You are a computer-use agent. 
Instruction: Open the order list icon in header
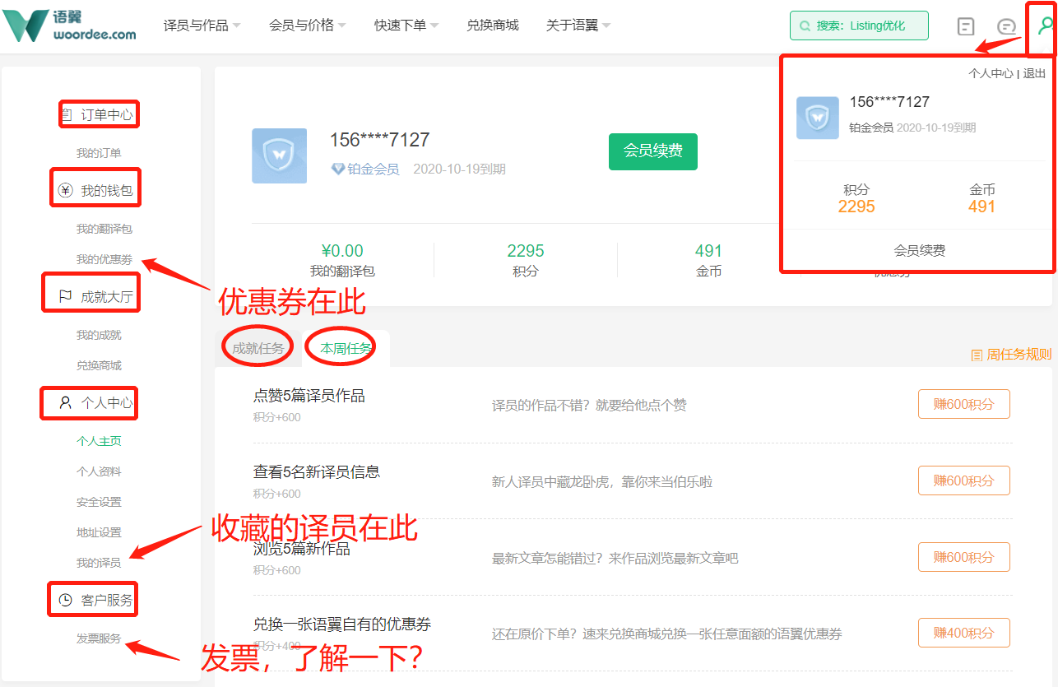click(x=966, y=26)
